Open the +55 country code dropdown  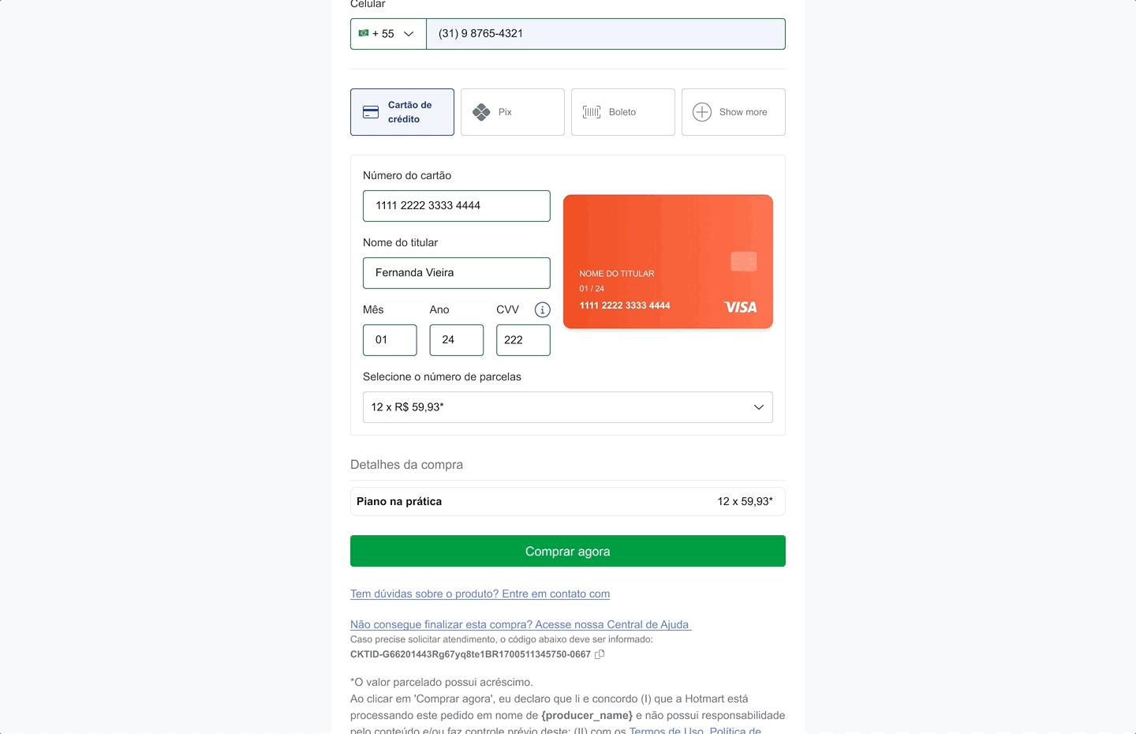(x=388, y=34)
